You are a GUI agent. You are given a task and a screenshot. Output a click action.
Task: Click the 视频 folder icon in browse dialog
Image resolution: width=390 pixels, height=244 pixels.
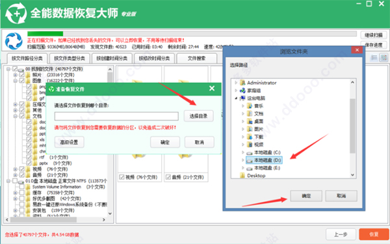point(250,145)
